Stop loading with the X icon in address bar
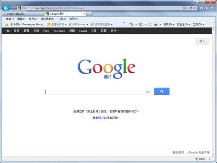The height and width of the screenshot is (163, 217). point(194,8)
